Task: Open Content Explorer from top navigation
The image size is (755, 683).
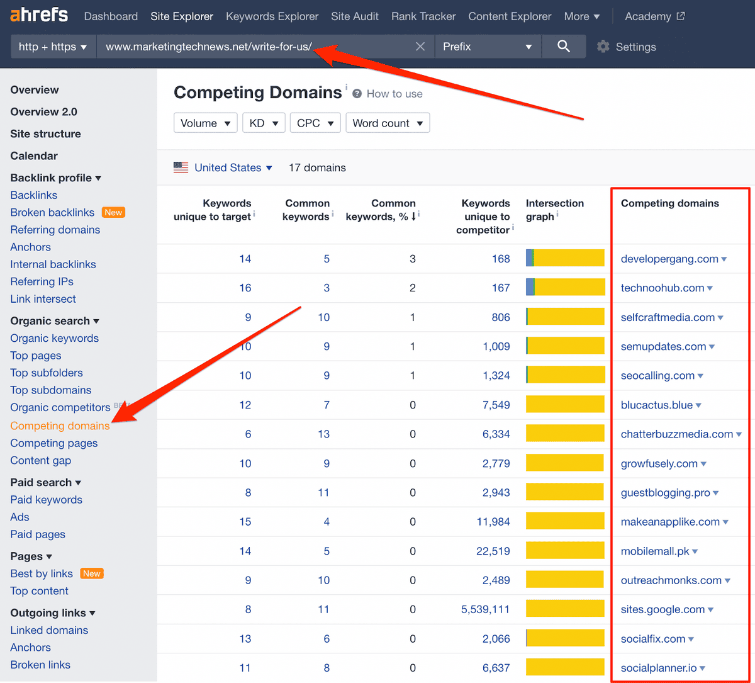Action: pos(510,16)
